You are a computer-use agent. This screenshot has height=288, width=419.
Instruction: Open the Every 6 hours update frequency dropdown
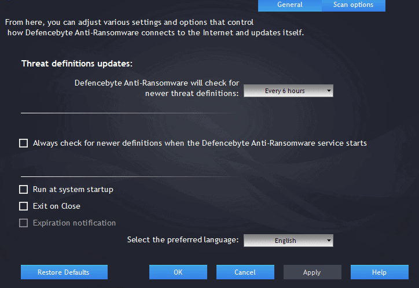[288, 91]
